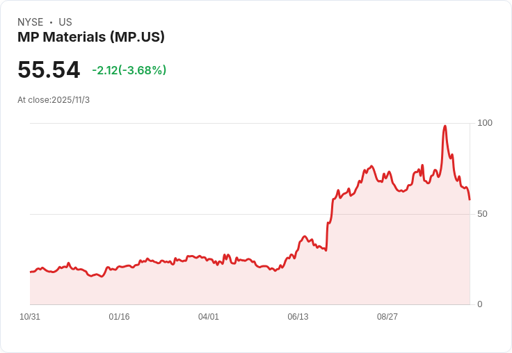The width and height of the screenshot is (512, 353).
Task: Click the 0 label on the y-axis
Action: pyautogui.click(x=480, y=304)
